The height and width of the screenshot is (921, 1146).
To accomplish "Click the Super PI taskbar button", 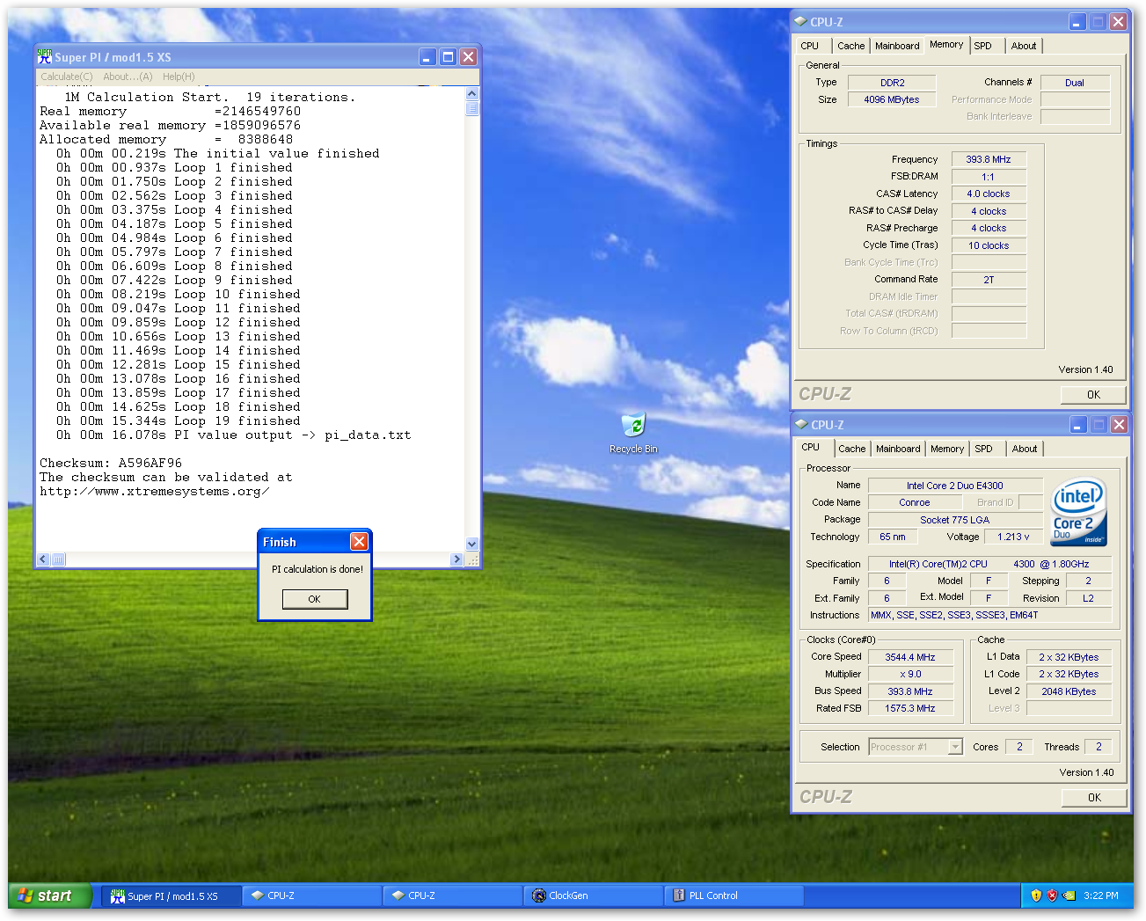I will [x=171, y=896].
